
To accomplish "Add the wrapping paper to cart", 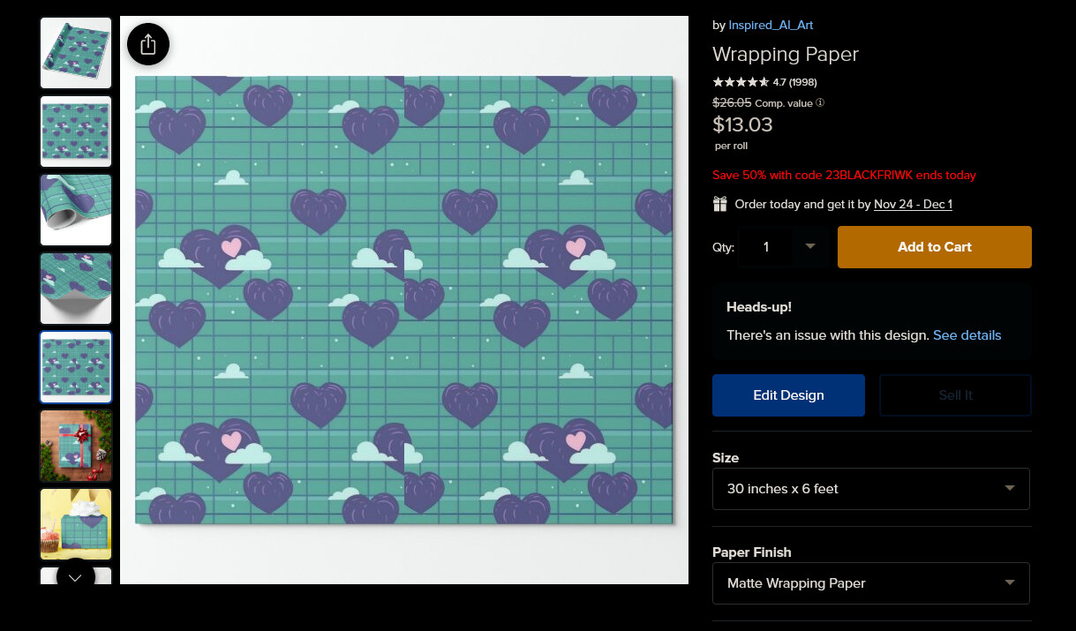I will [935, 247].
